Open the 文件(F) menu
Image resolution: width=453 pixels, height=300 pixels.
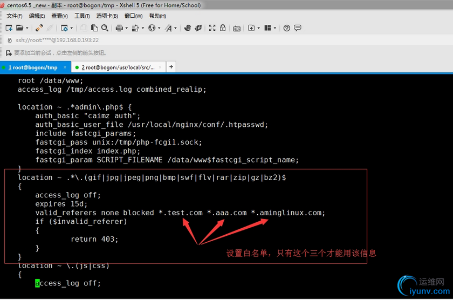(15, 16)
